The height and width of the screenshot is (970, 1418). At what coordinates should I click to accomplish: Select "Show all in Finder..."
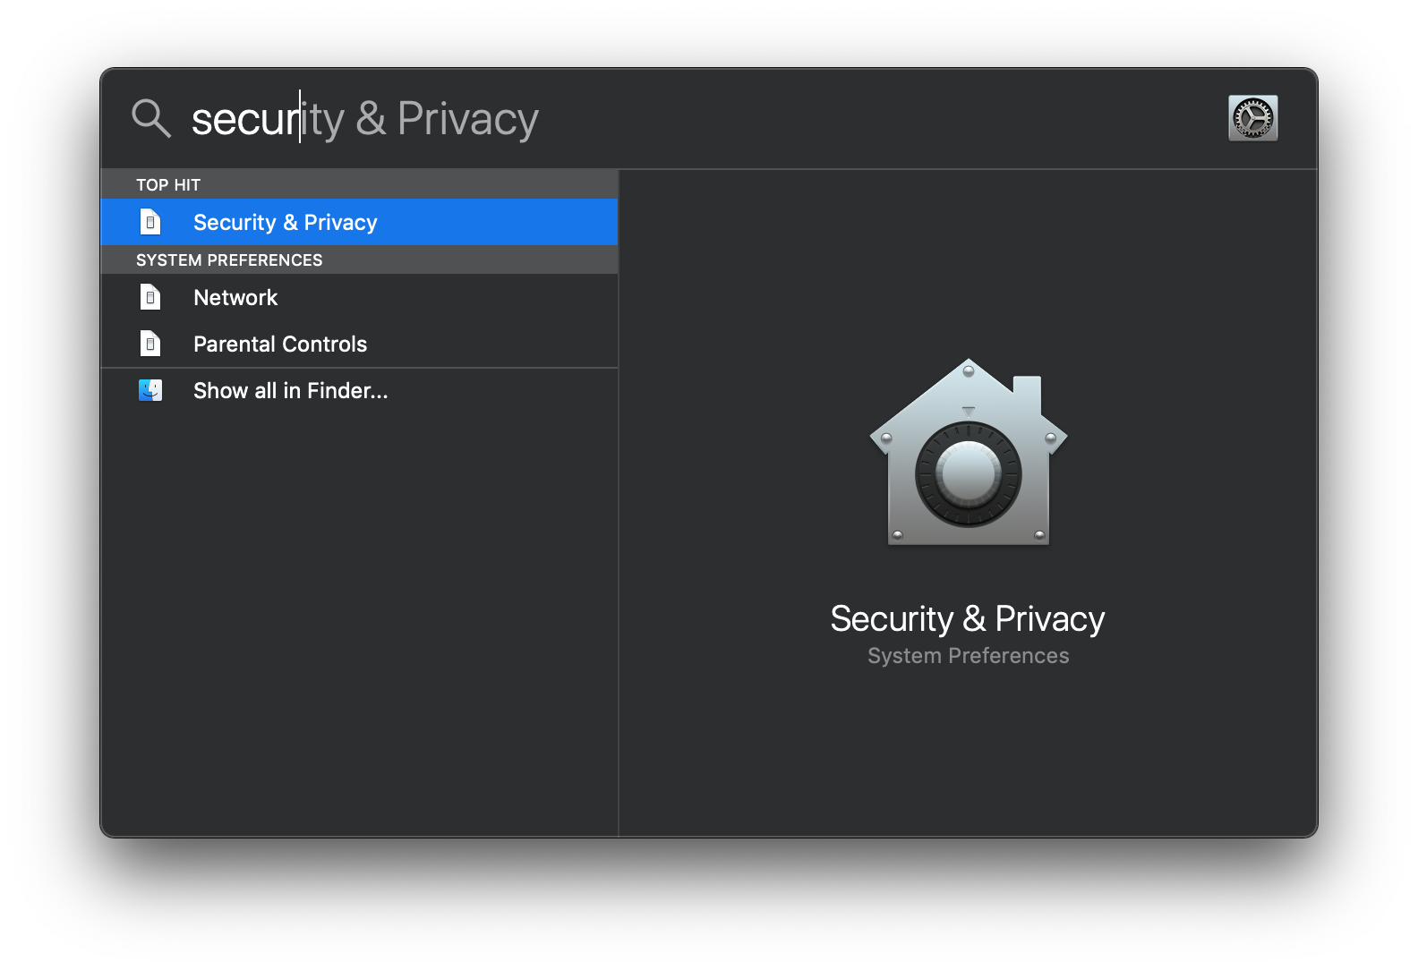click(291, 390)
